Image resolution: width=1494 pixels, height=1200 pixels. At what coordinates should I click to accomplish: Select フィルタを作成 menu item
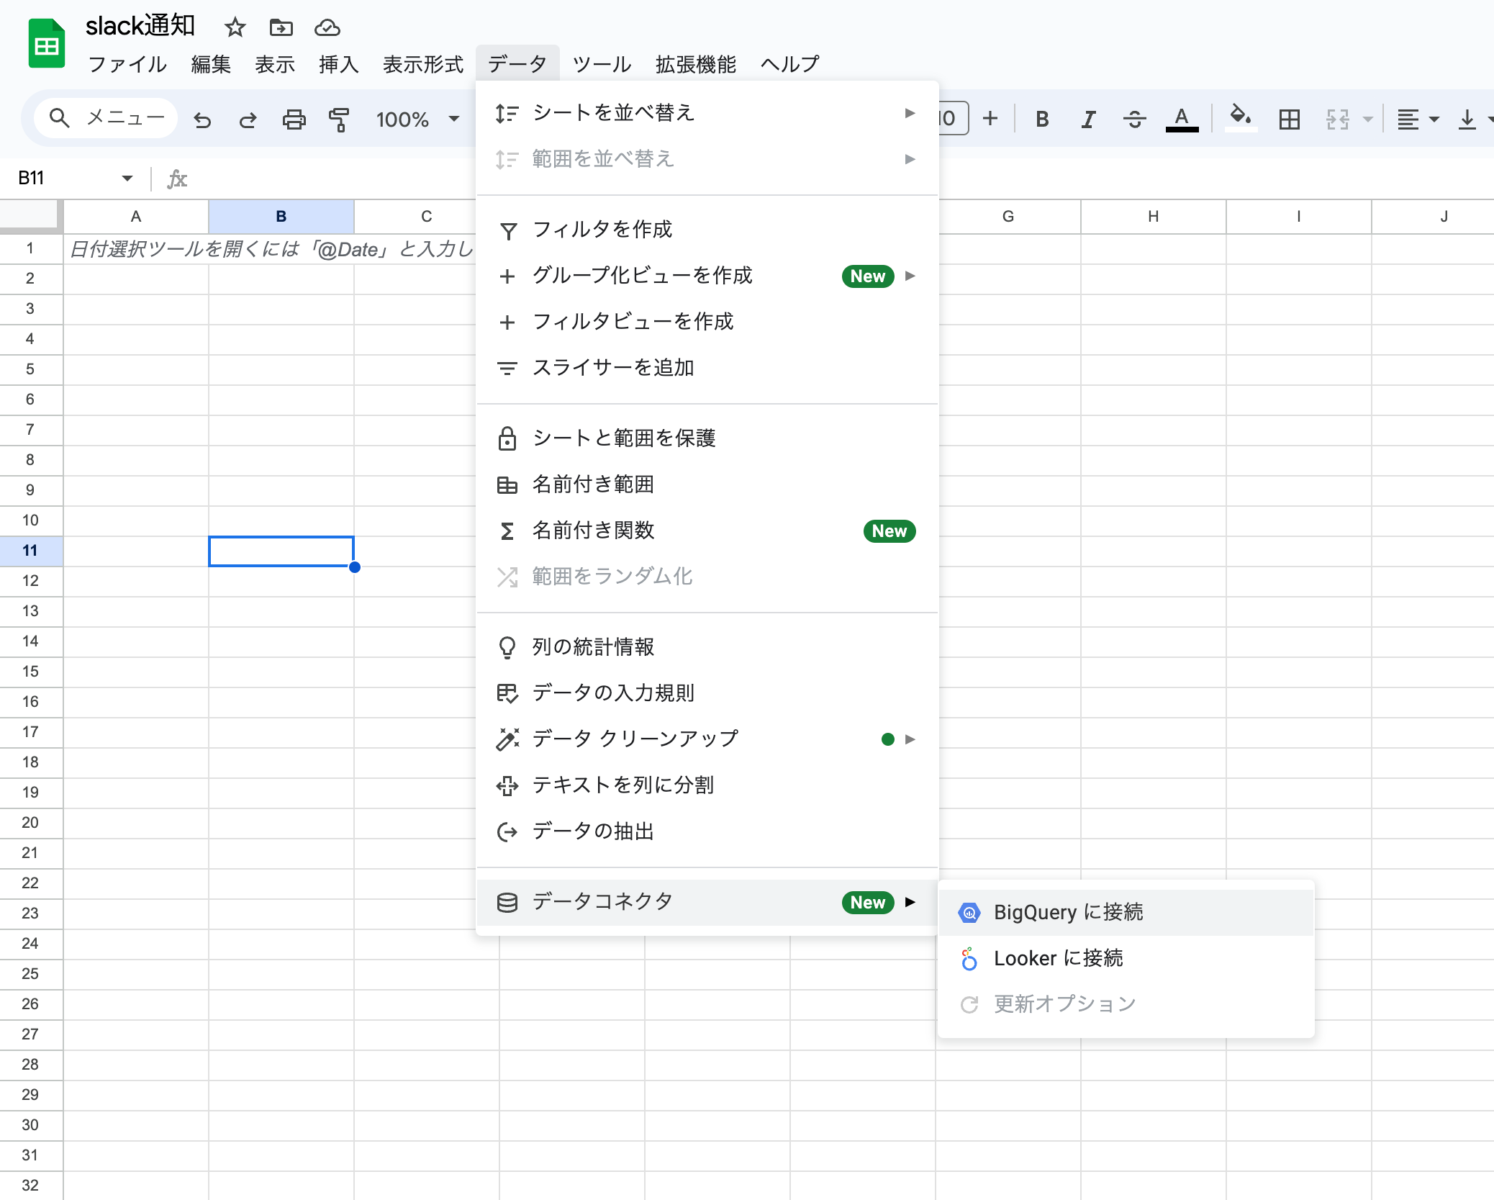[707, 230]
